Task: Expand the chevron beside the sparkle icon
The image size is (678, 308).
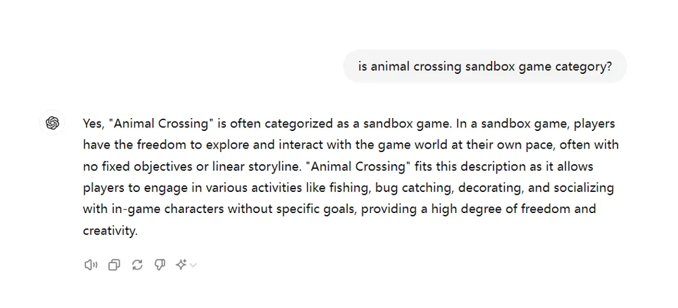Action: tap(193, 265)
